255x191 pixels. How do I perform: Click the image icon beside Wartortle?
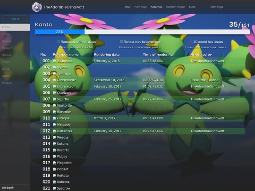54,106
